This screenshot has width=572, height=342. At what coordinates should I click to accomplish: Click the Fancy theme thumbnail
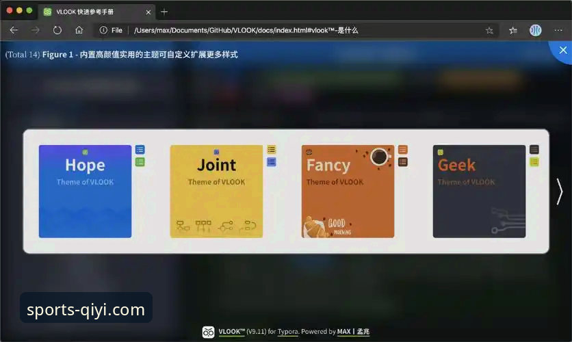(x=348, y=192)
